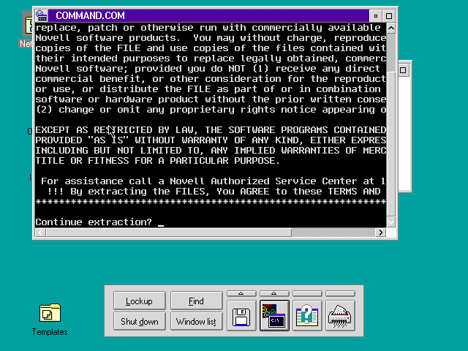Viewport: 468px width, 351px height.
Task: Expand the drawer above the command prompts icon
Action: (x=274, y=294)
